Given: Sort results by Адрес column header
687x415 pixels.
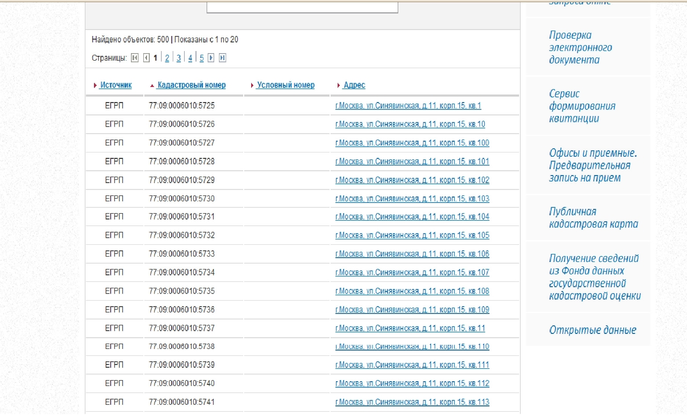Looking at the screenshot, I should click(x=354, y=85).
